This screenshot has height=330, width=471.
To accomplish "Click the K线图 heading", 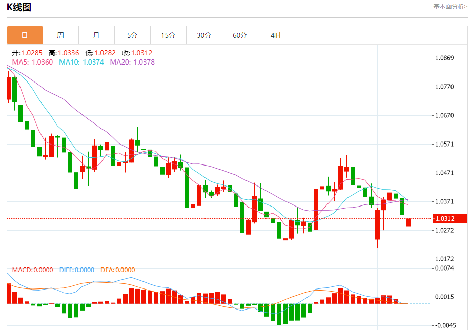I will (x=19, y=7).
